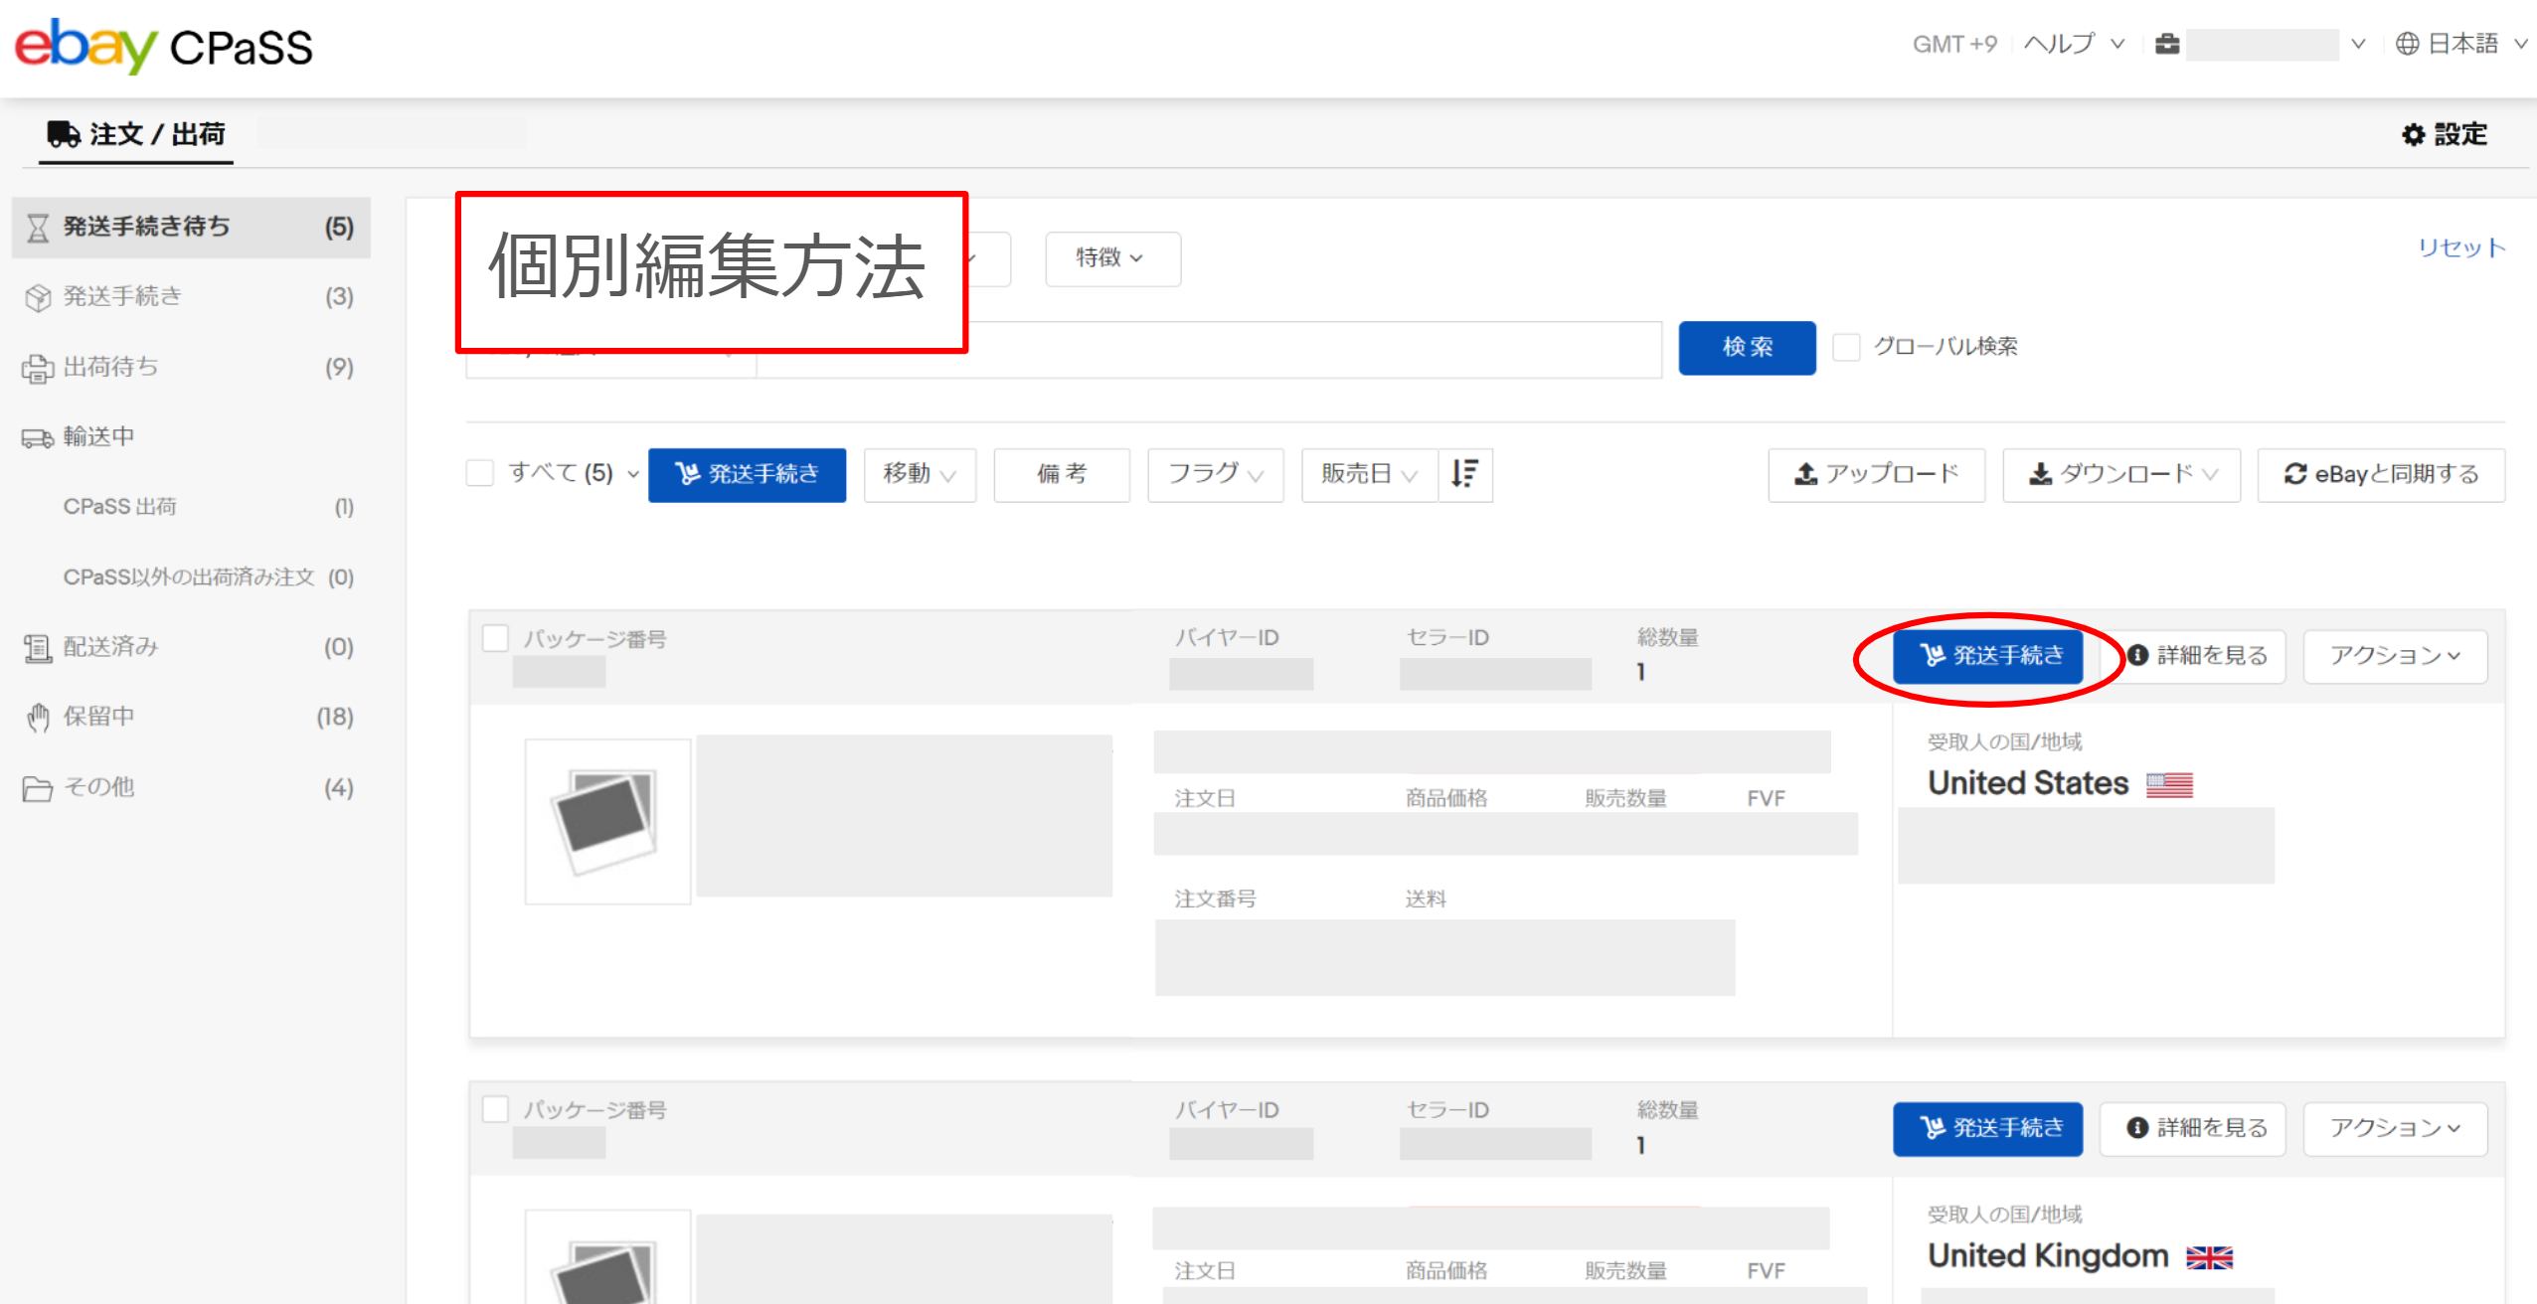Open 配送済み list in sidebar
2537x1304 pixels.
pyautogui.click(x=109, y=647)
